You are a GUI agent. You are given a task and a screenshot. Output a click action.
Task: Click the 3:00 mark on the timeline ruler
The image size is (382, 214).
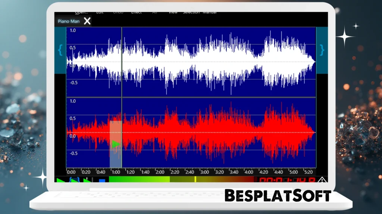[x=204, y=172]
